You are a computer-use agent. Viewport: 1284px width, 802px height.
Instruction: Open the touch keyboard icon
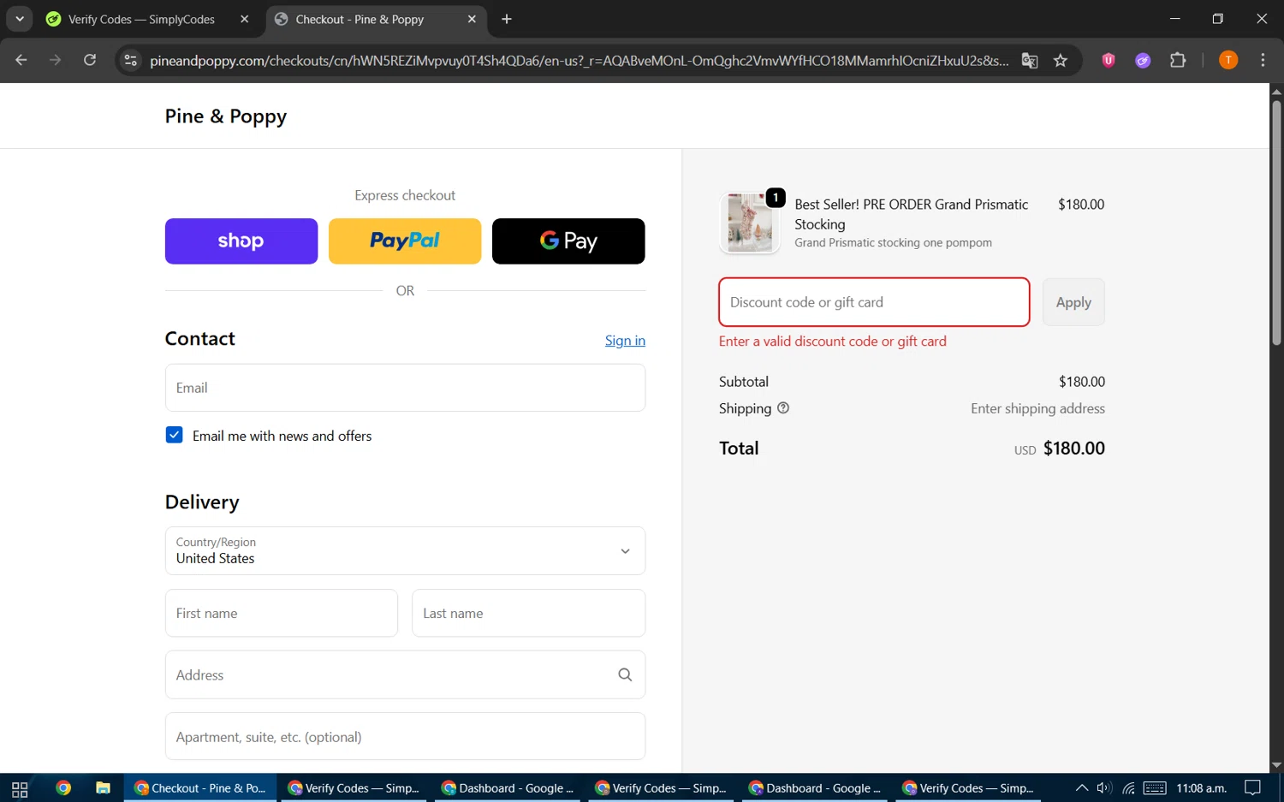(x=1155, y=788)
